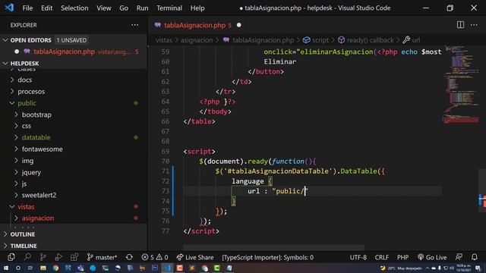486x273 pixels.
Task: Open the Search view magnifier icon
Action: [x=27, y=257]
